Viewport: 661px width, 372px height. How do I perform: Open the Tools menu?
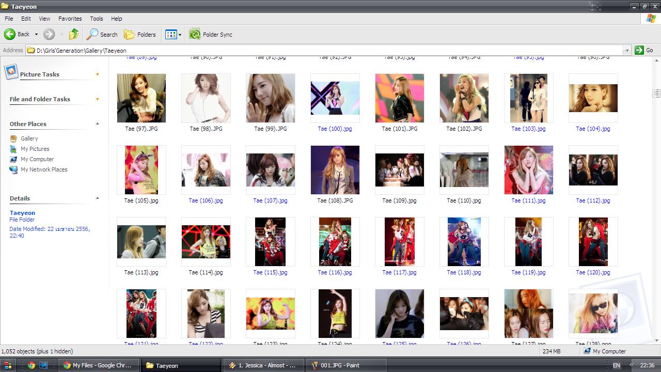click(x=97, y=19)
